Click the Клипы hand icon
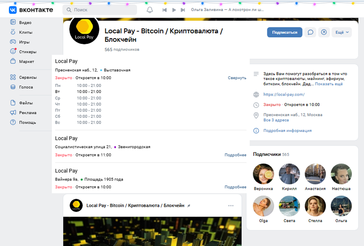364x246 pixels. (13, 32)
